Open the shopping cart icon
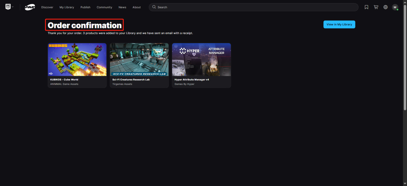407x186 pixels. tap(376, 7)
